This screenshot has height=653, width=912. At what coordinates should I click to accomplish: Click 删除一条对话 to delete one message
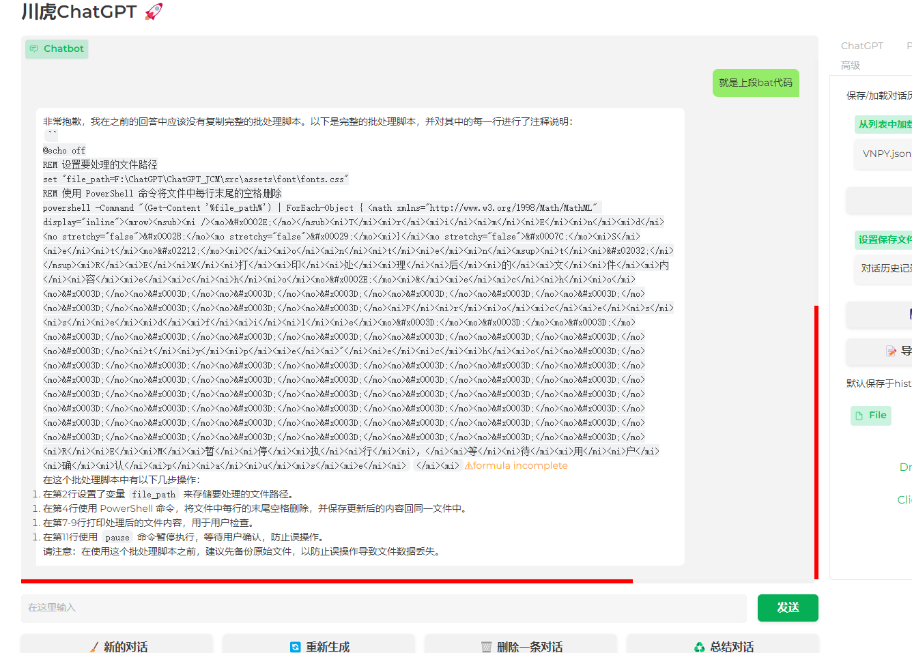(x=521, y=645)
